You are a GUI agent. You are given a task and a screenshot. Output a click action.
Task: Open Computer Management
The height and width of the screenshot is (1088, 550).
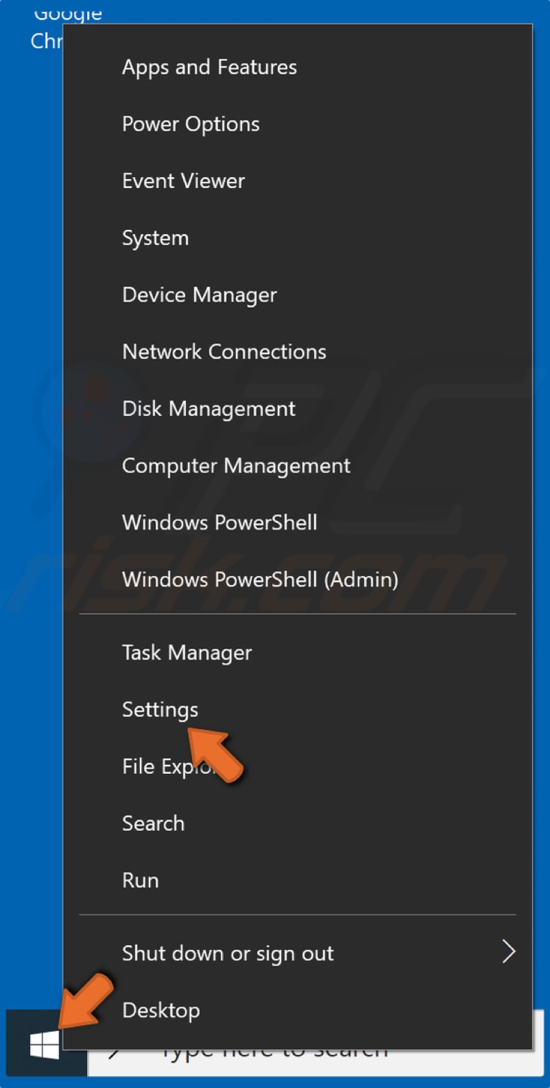pyautogui.click(x=236, y=465)
